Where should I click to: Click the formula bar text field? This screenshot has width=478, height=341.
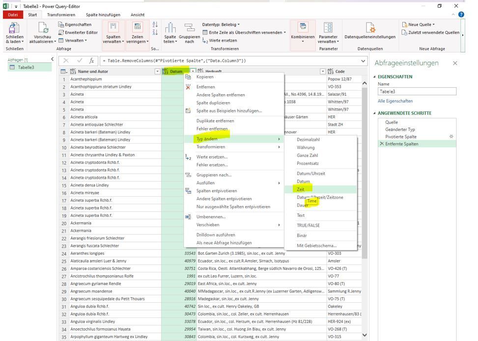point(230,61)
